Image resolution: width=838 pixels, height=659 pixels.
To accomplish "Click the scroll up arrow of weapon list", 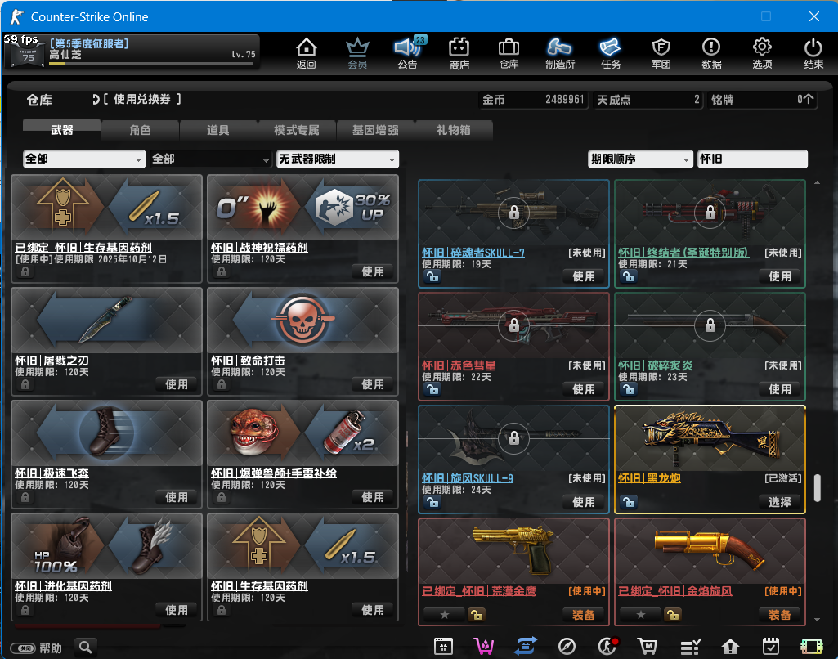I will pyautogui.click(x=818, y=183).
